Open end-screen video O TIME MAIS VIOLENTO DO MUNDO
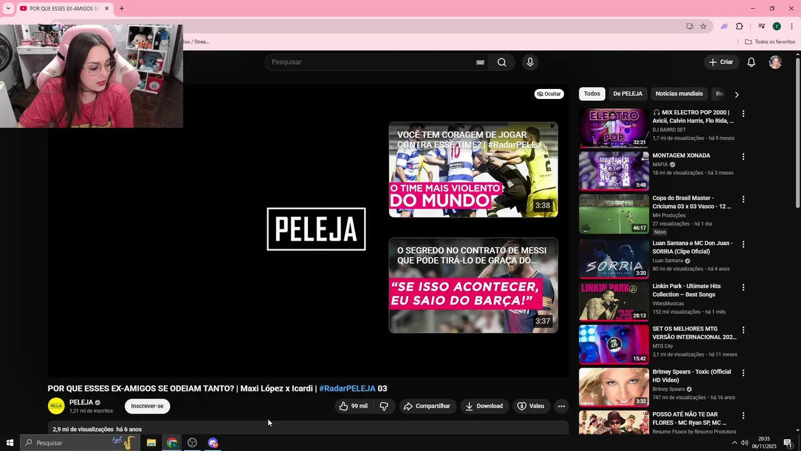Image resolution: width=801 pixels, height=451 pixels. [473, 170]
